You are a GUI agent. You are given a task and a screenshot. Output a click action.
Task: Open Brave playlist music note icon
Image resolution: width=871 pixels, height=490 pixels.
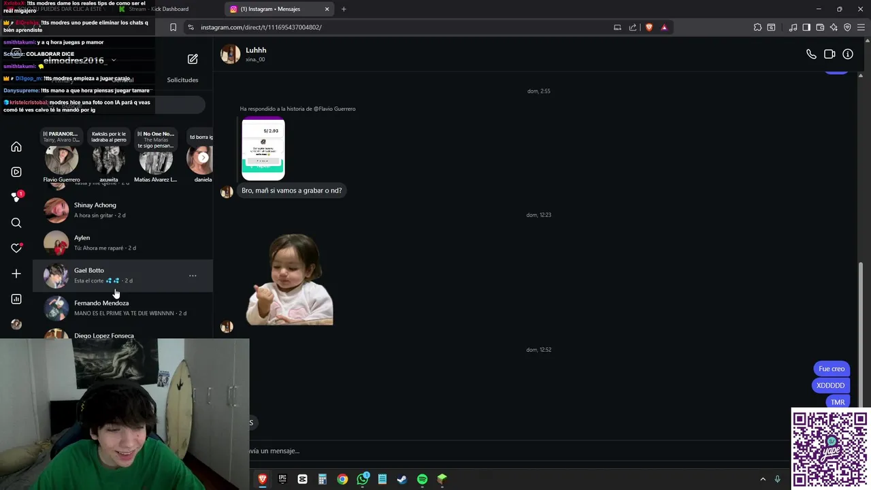click(x=793, y=27)
